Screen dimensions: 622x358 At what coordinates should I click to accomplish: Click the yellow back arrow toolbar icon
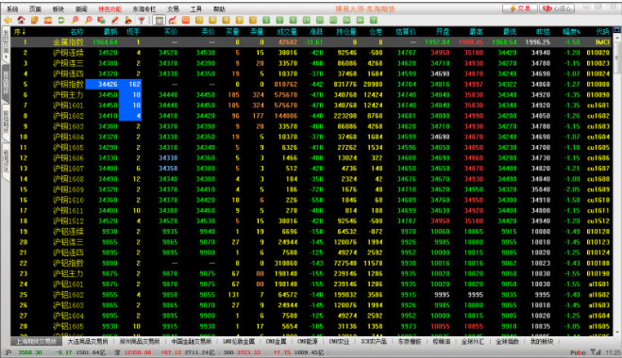(8, 20)
